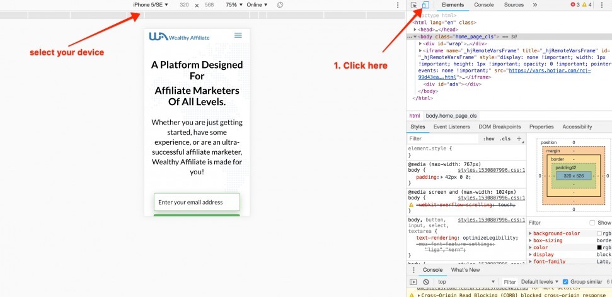612x297 pixels.
Task: Select Console drawer tab
Action: pyautogui.click(x=433, y=270)
